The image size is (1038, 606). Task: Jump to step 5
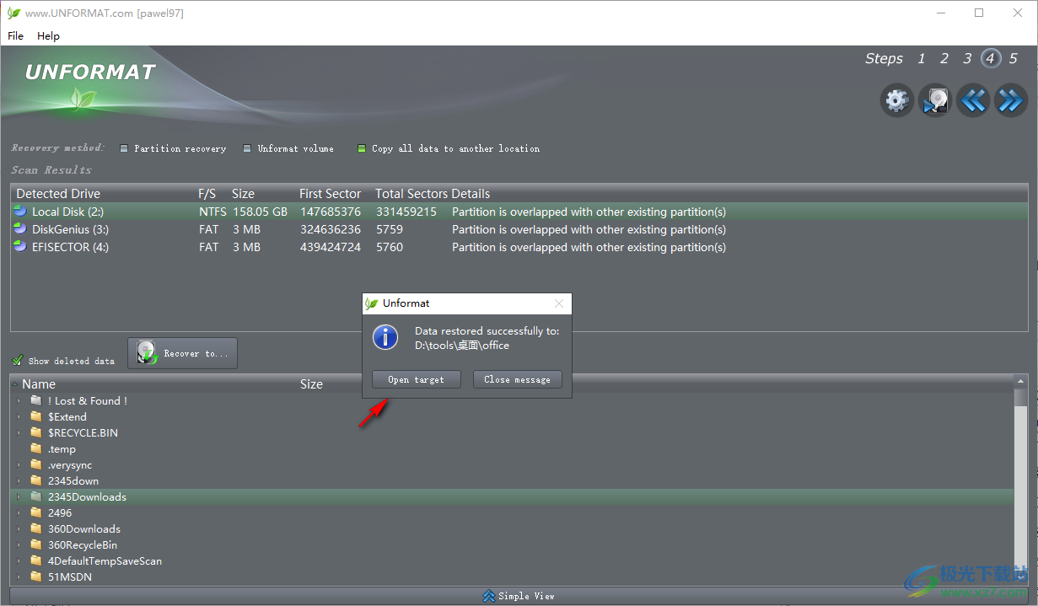click(1014, 58)
